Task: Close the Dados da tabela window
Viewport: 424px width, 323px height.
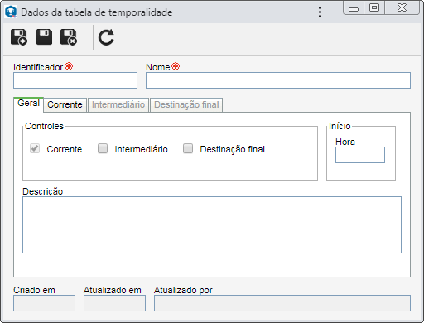Action: [402, 7]
